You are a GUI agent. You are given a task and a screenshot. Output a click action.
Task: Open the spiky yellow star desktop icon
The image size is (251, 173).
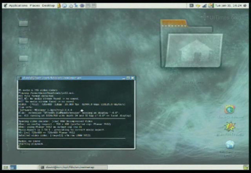coord(230,127)
